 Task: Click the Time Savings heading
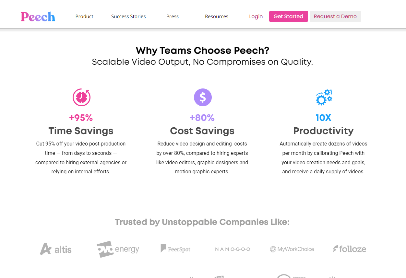[81, 131]
